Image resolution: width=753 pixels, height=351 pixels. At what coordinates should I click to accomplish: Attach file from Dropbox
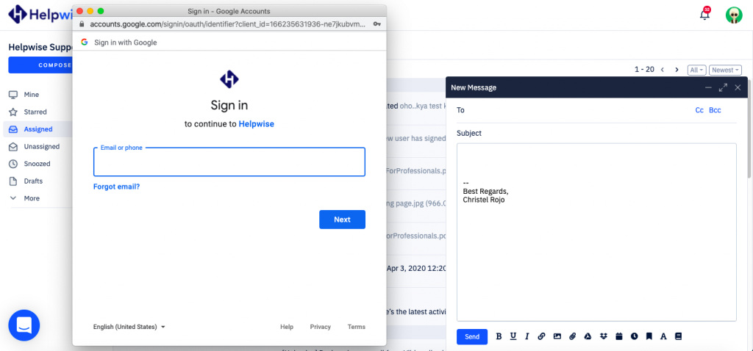604,336
